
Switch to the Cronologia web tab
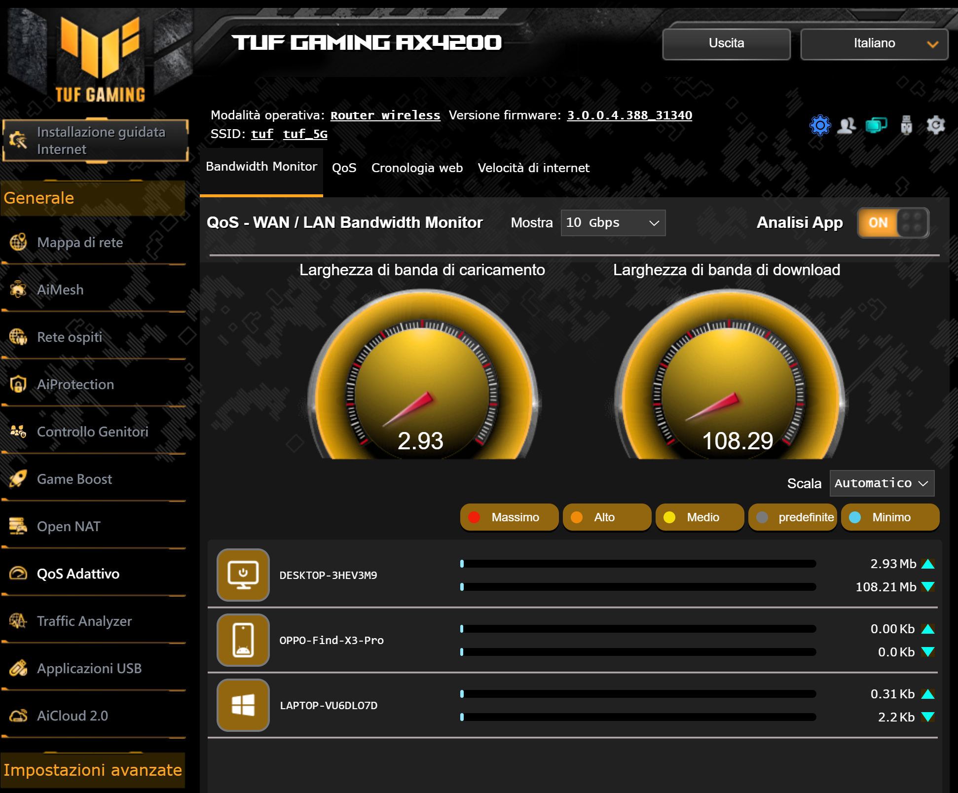[x=417, y=168]
